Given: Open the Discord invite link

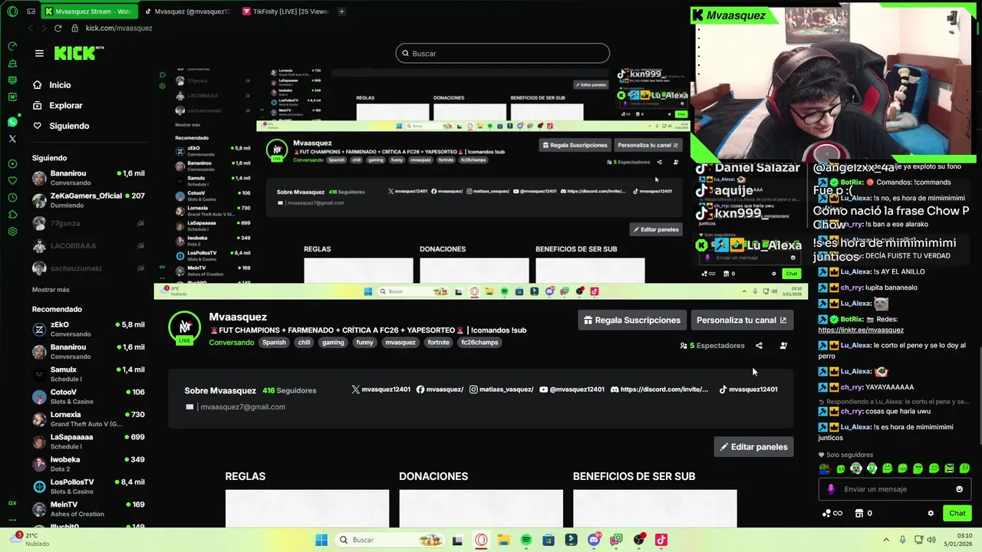Looking at the screenshot, I should 659,389.
